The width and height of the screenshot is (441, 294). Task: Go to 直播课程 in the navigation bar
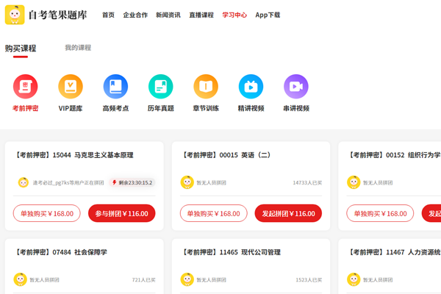(201, 15)
